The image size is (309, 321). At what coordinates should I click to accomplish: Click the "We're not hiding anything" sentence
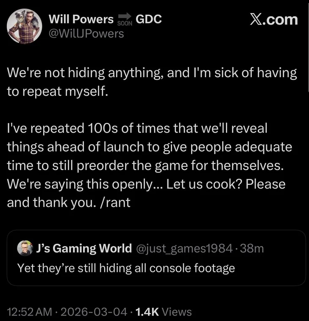tap(85, 73)
